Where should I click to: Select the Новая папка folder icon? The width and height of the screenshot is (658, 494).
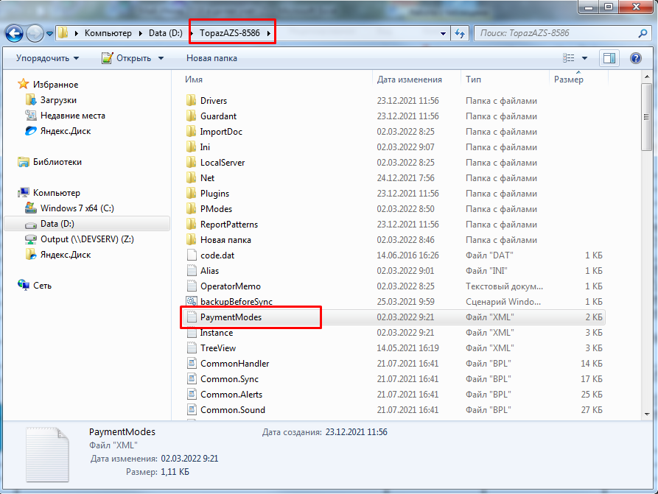click(192, 239)
